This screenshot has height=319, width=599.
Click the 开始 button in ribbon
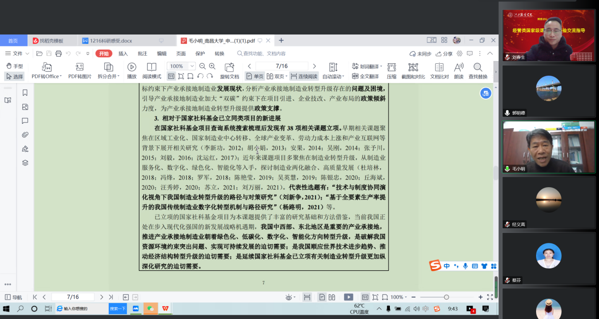(104, 53)
